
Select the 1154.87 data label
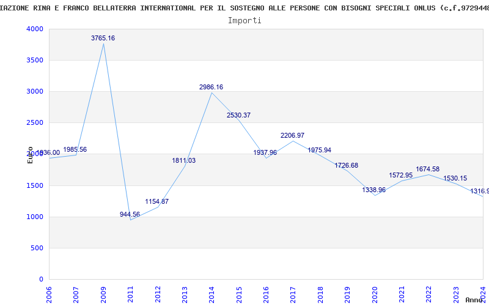(x=157, y=201)
